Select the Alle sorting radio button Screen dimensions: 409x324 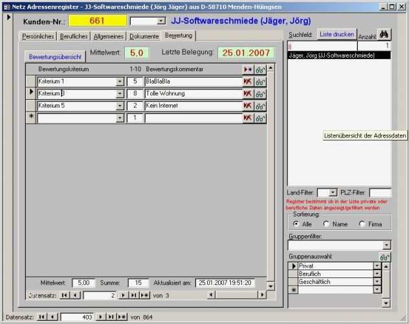coord(296,224)
